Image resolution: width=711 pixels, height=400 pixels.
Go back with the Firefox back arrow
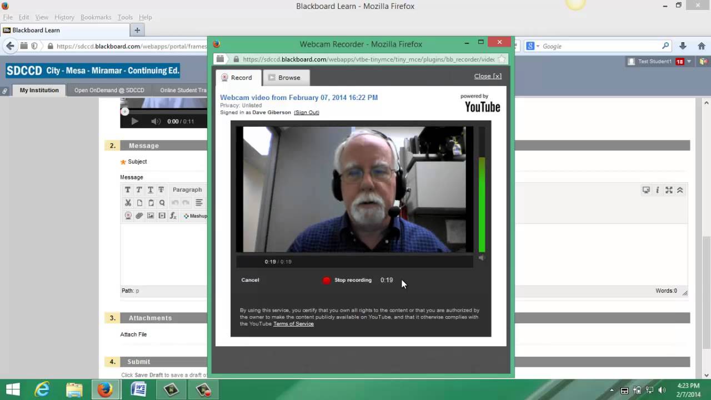click(10, 46)
